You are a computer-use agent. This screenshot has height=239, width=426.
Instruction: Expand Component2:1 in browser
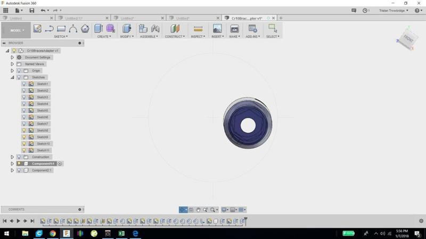12,170
